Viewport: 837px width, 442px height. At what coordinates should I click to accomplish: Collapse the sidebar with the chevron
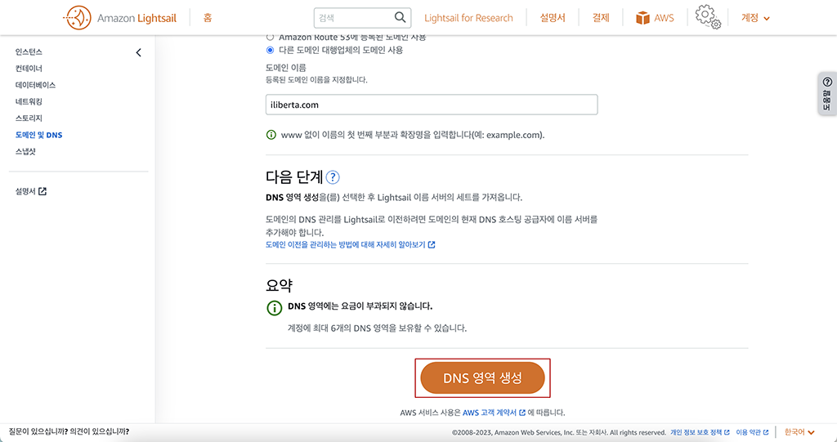[138, 52]
